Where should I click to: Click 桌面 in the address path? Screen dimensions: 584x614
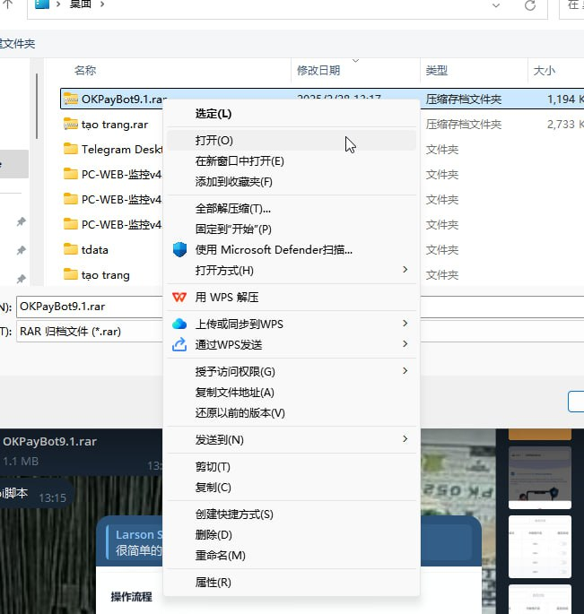pyautogui.click(x=80, y=4)
